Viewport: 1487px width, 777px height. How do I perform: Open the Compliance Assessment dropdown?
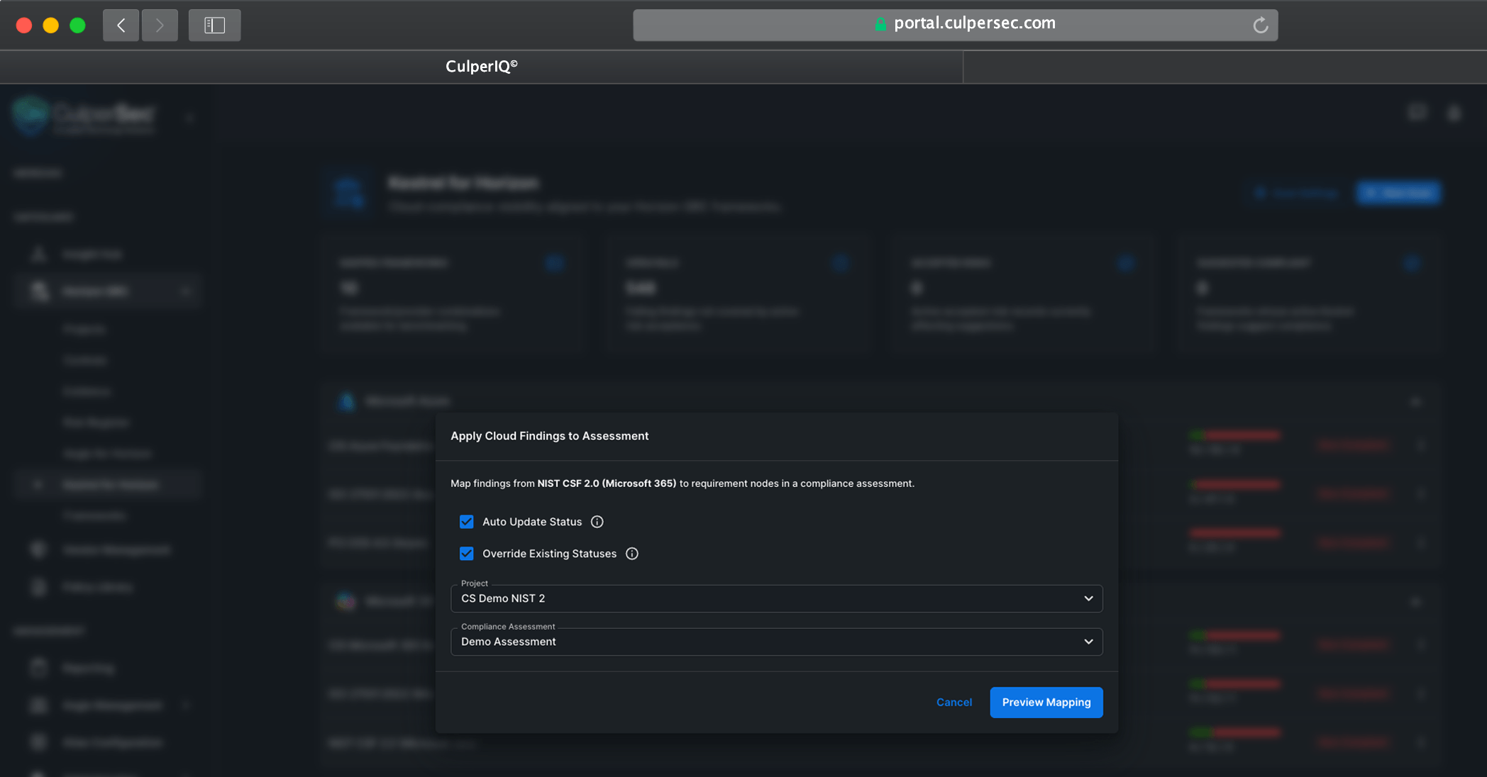tap(776, 642)
